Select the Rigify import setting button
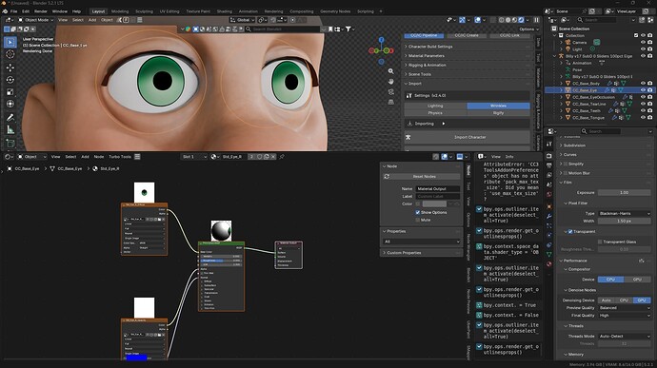 [x=498, y=113]
